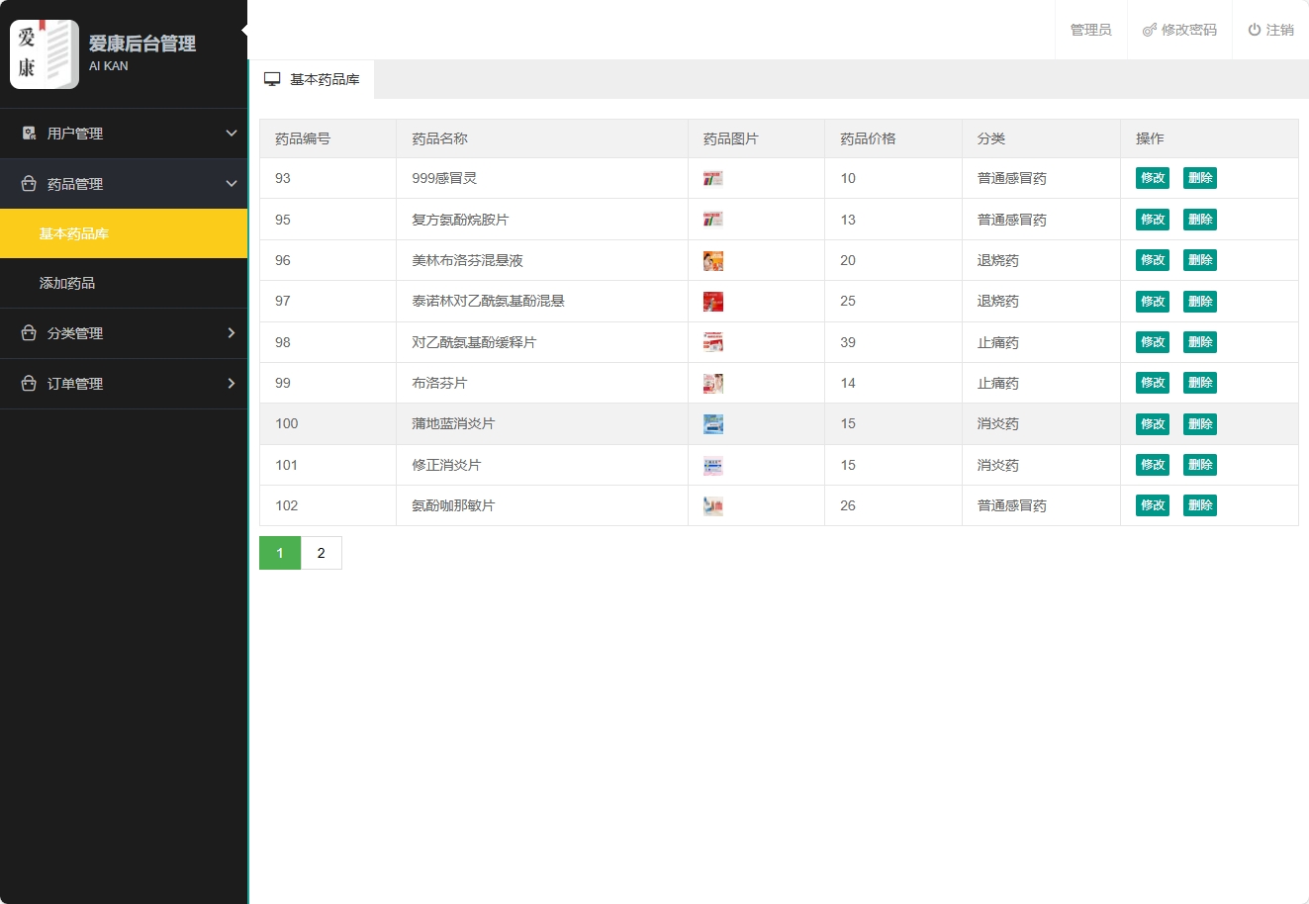Expand the 订单管理 section arrow
This screenshot has width=1309, height=904.
[232, 384]
